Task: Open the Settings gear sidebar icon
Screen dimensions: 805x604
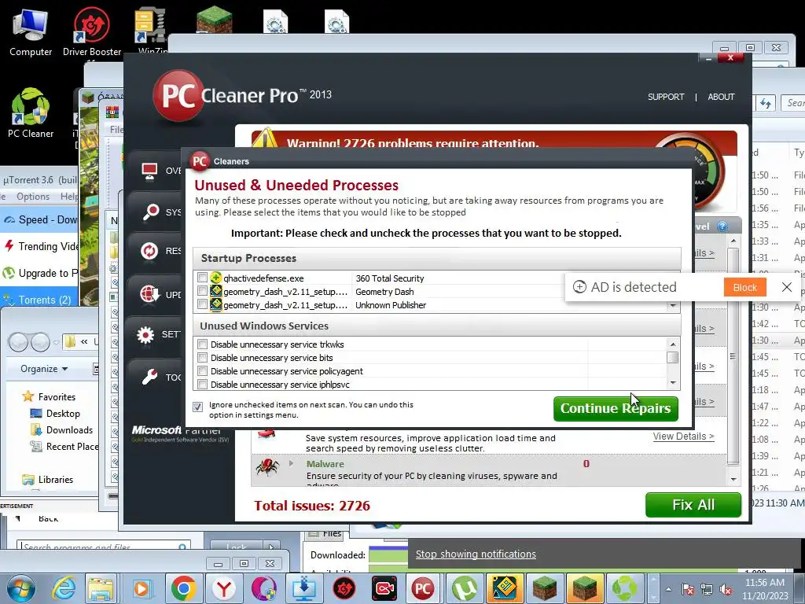Action: click(x=145, y=334)
